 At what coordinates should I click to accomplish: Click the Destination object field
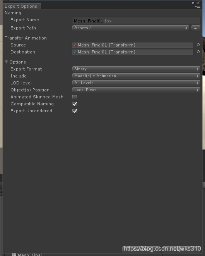click(x=133, y=52)
